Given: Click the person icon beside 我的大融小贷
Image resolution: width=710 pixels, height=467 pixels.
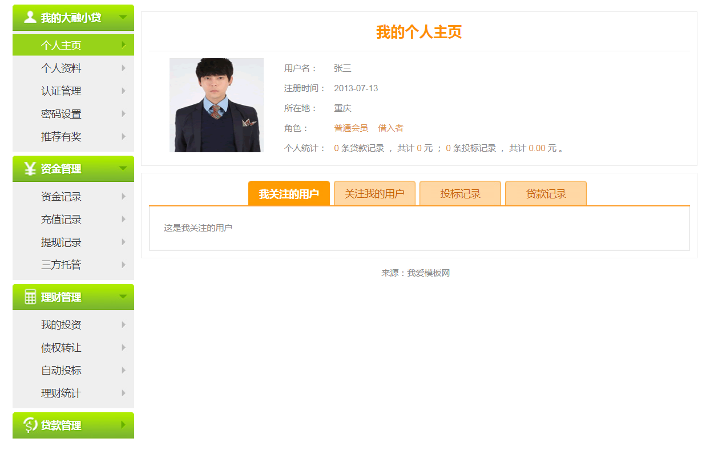Looking at the screenshot, I should tap(30, 17).
